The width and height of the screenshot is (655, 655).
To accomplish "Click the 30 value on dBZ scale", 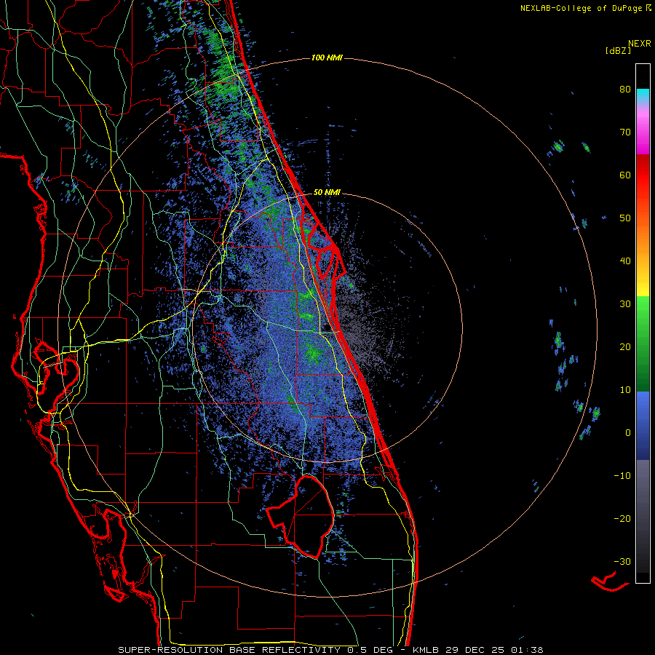I will [x=625, y=304].
